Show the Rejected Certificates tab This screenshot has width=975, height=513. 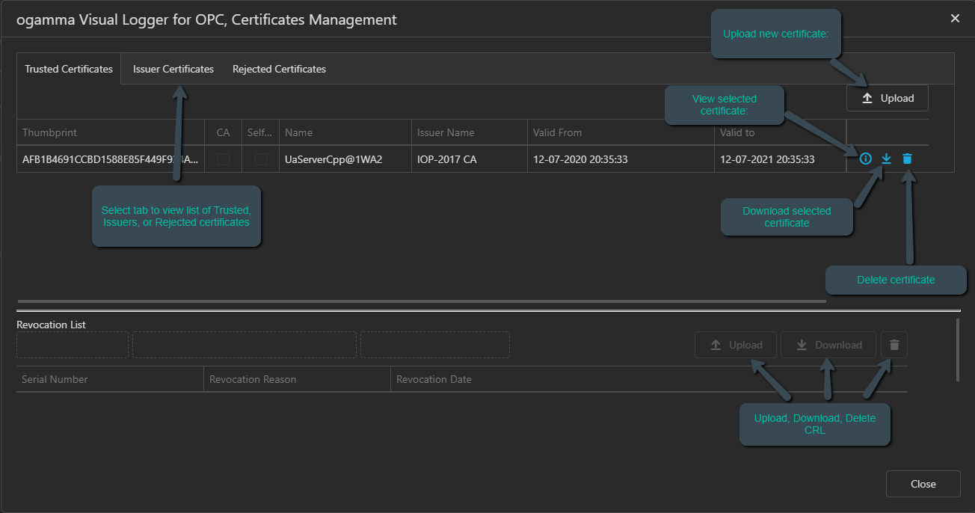279,69
